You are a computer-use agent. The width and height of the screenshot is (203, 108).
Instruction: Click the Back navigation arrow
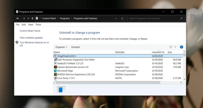point(18,19)
